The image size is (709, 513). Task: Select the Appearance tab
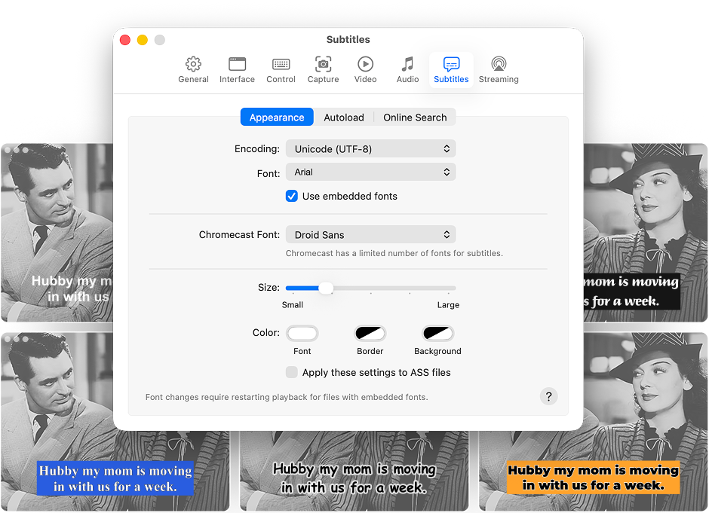pos(277,117)
